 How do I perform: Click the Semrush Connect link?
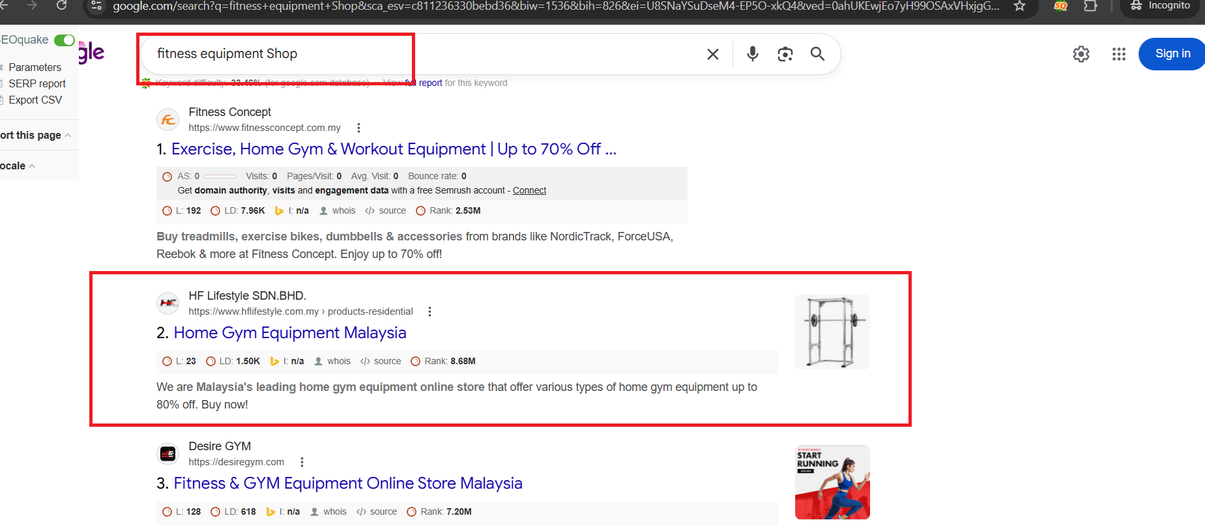(529, 190)
